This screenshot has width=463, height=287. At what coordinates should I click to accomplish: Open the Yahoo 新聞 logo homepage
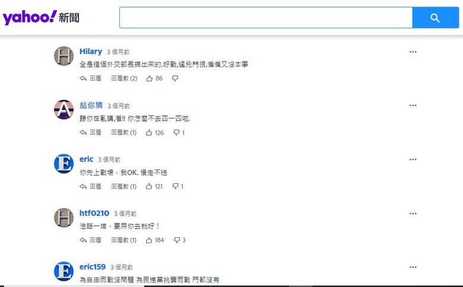click(x=41, y=17)
